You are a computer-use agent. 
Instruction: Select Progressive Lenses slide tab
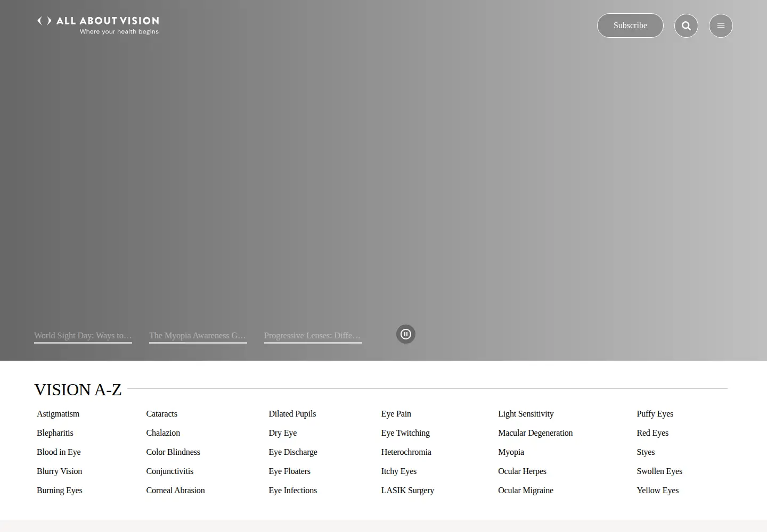point(313,336)
